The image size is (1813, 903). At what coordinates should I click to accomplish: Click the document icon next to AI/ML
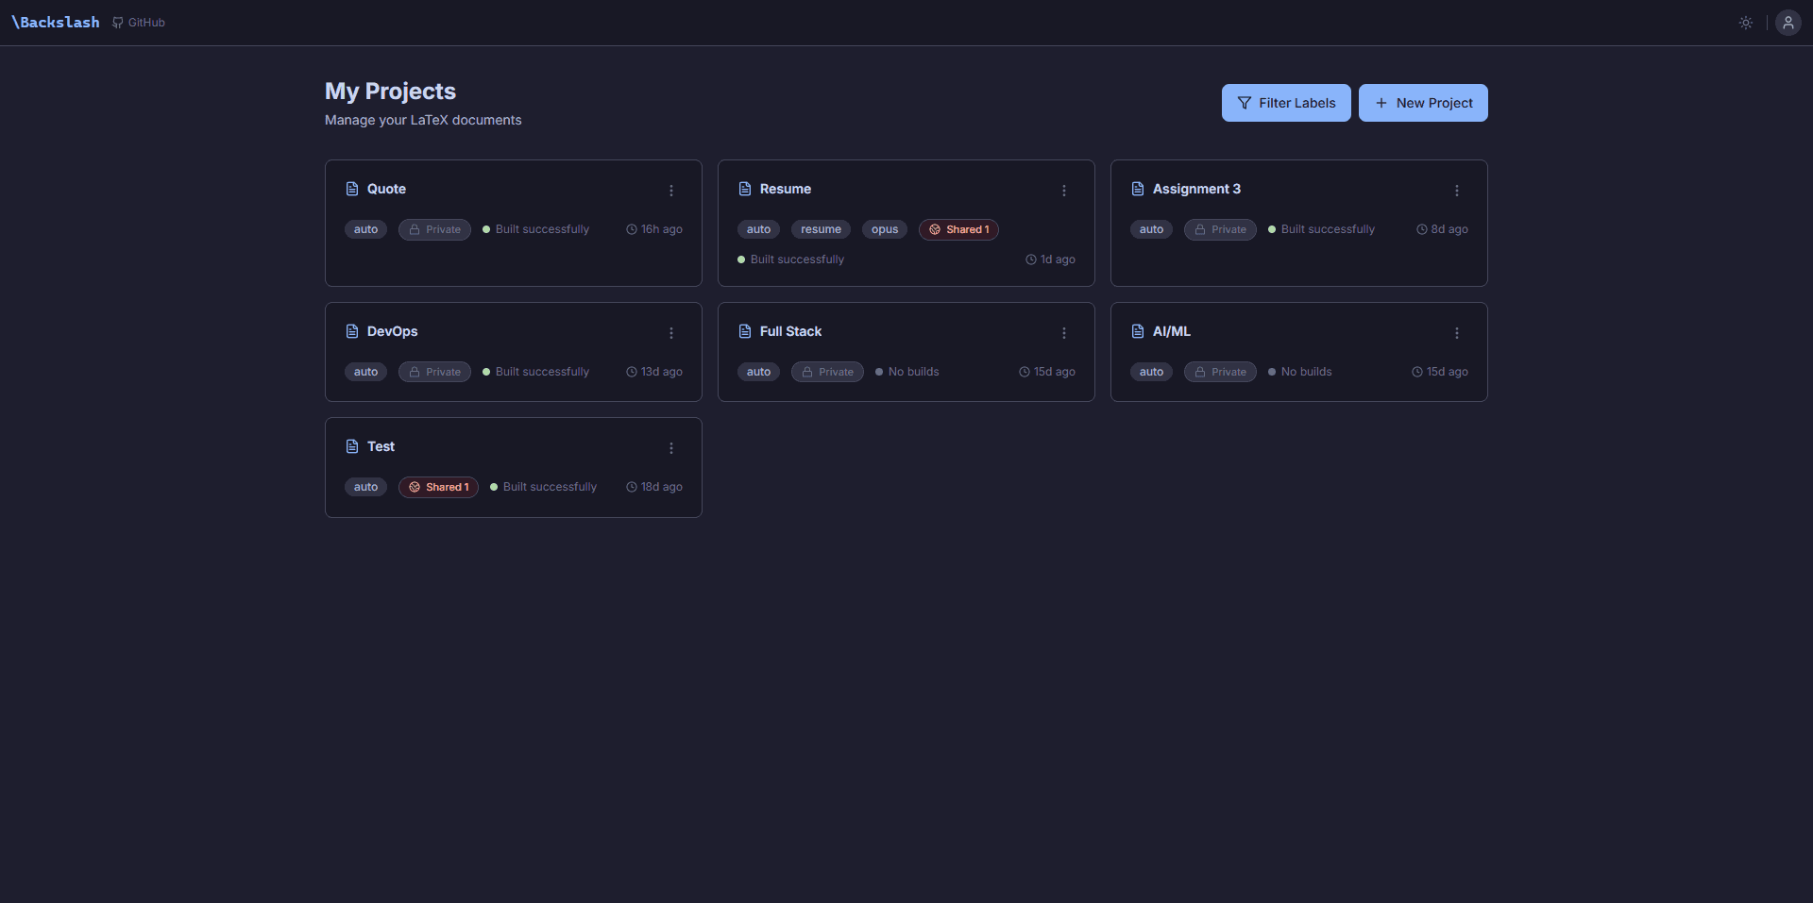pyautogui.click(x=1138, y=331)
